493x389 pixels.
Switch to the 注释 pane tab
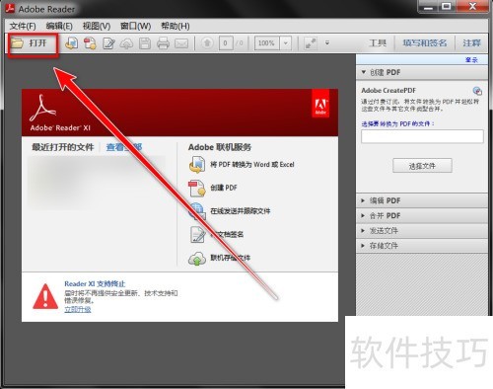click(x=471, y=43)
